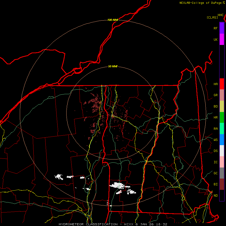Viewport: 226px width, 226px height.
Task: Click the RF purple legend swatch
Action: point(222,28)
